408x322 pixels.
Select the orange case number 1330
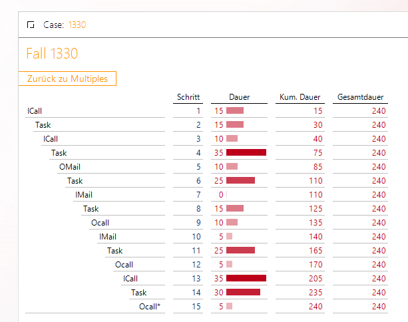[x=77, y=25]
